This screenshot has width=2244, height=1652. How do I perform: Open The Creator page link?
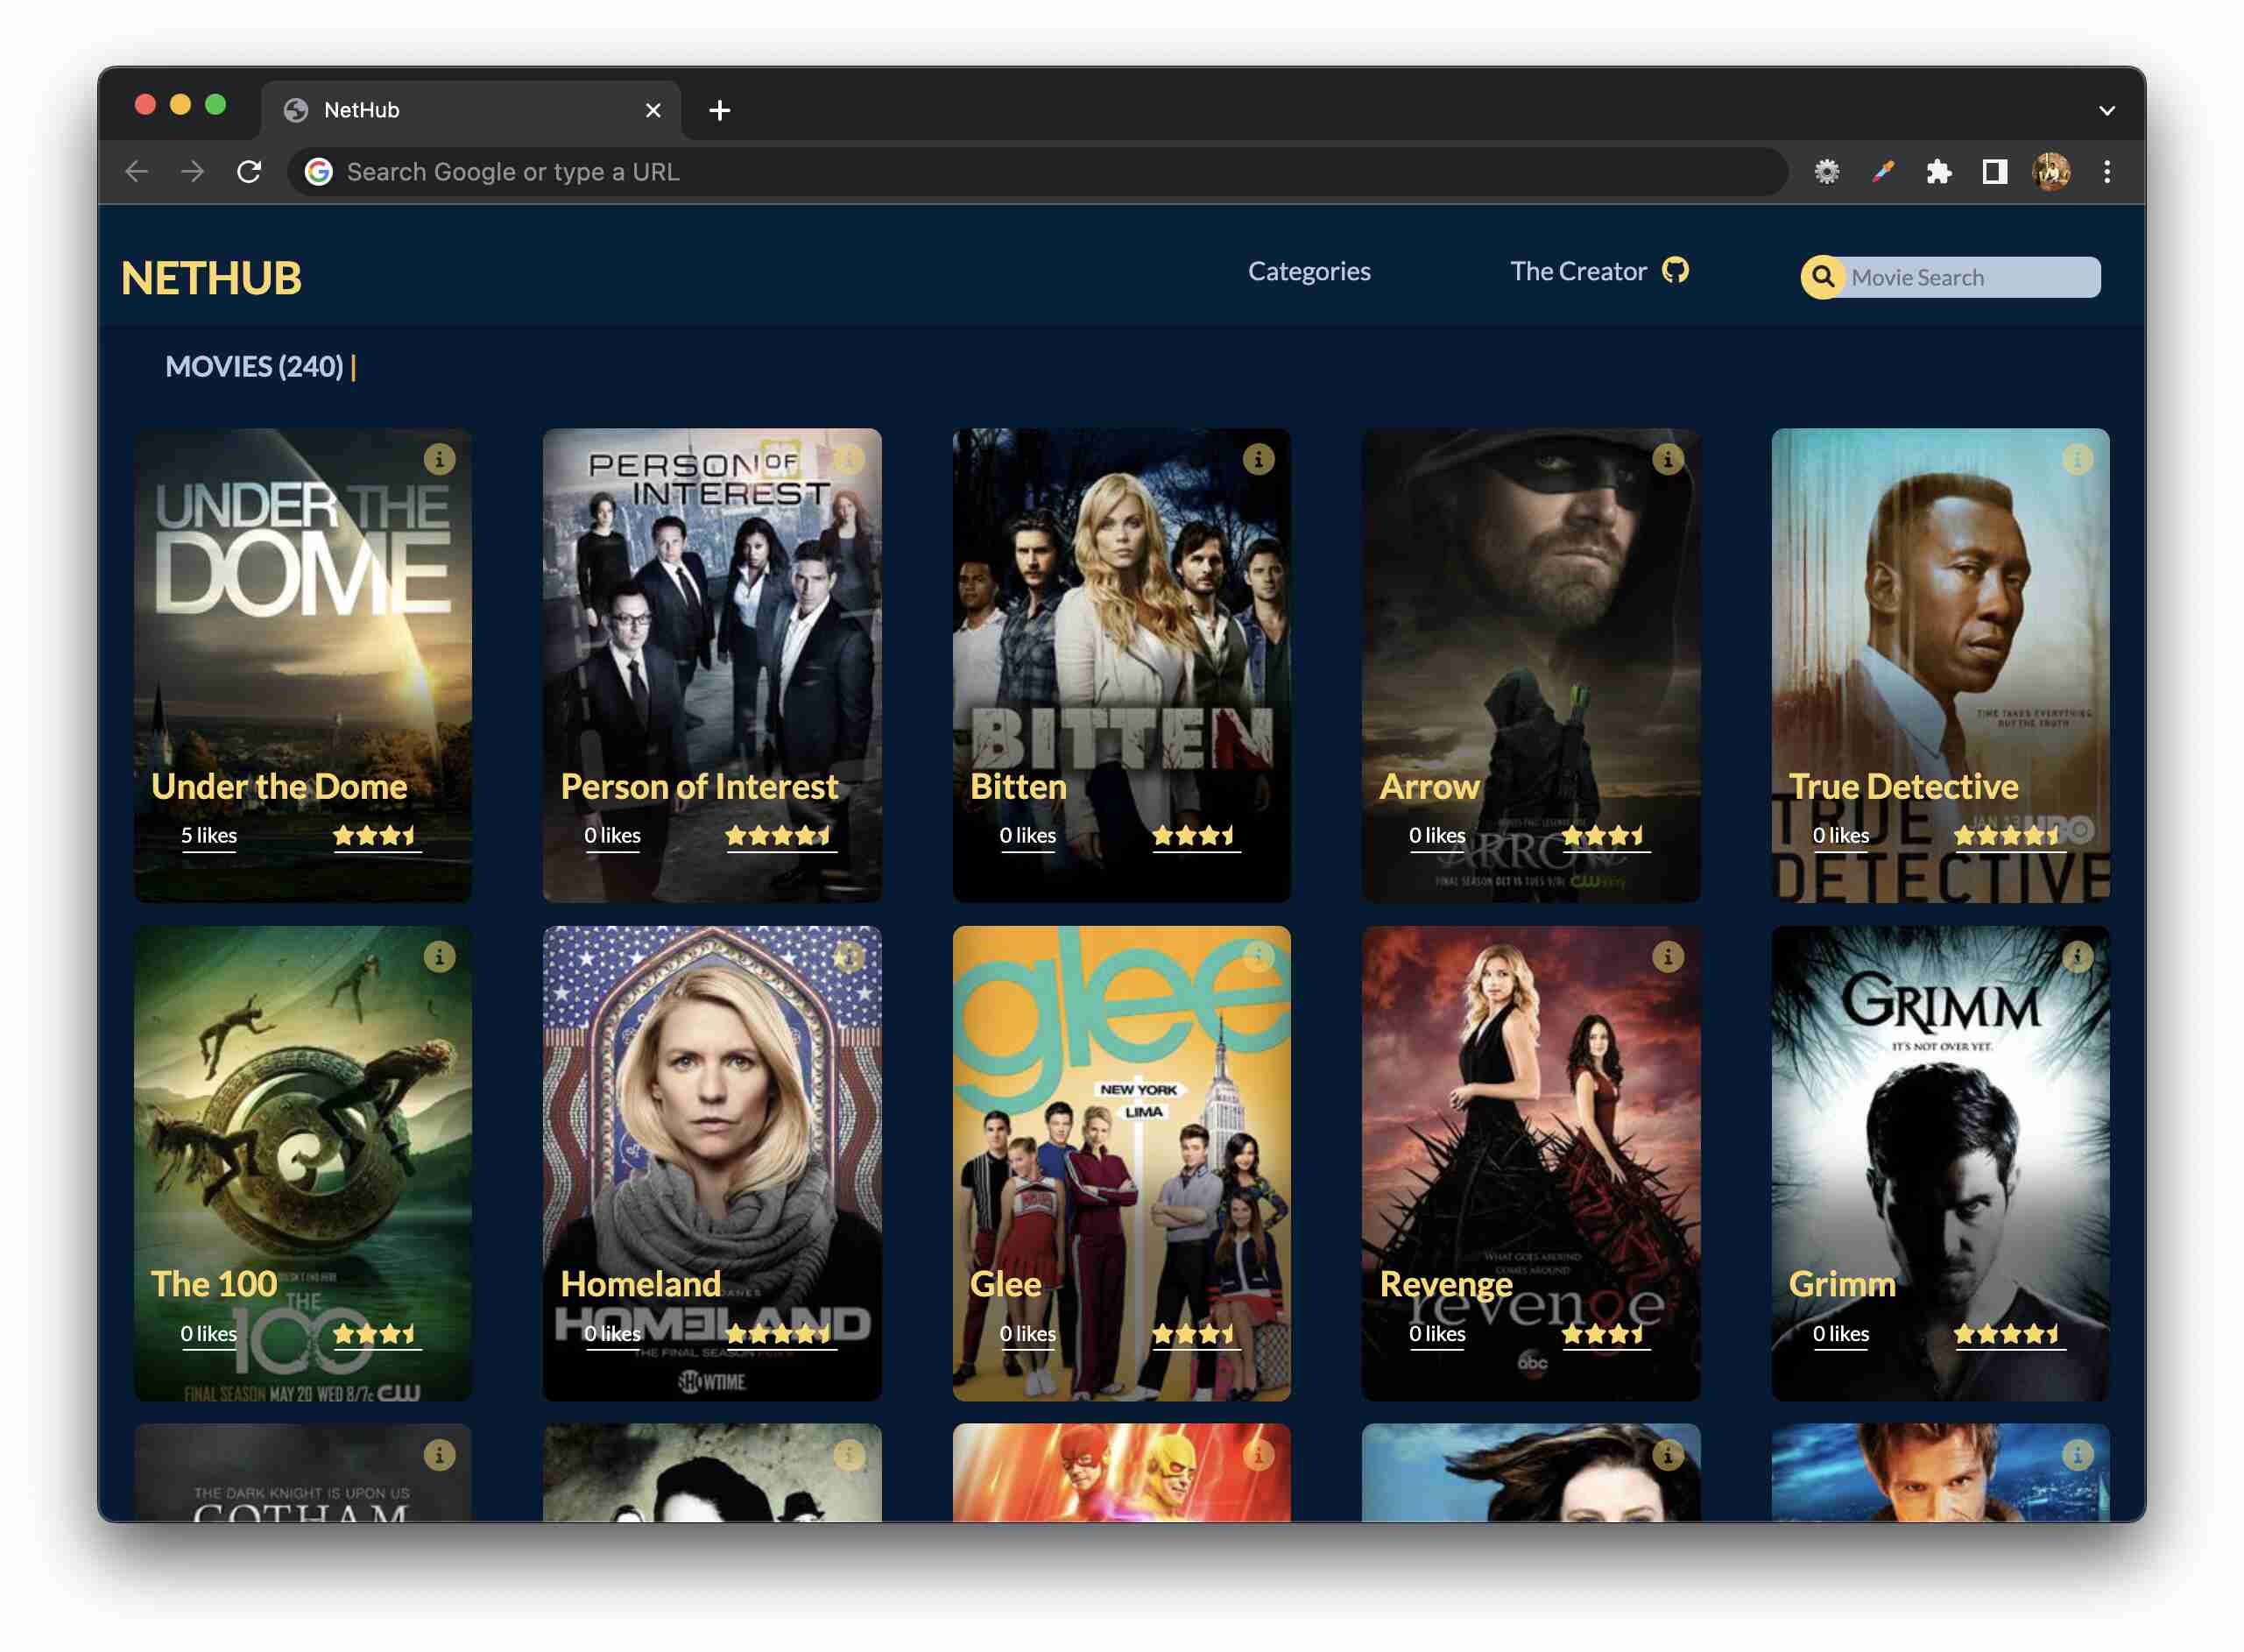click(1578, 270)
